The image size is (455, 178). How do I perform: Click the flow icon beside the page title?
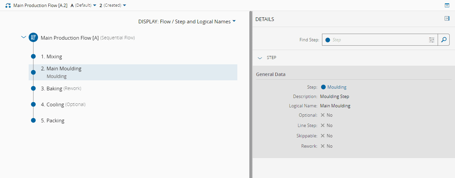(x=8, y=5)
